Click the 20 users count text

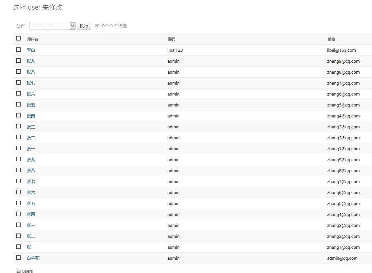pos(25,271)
